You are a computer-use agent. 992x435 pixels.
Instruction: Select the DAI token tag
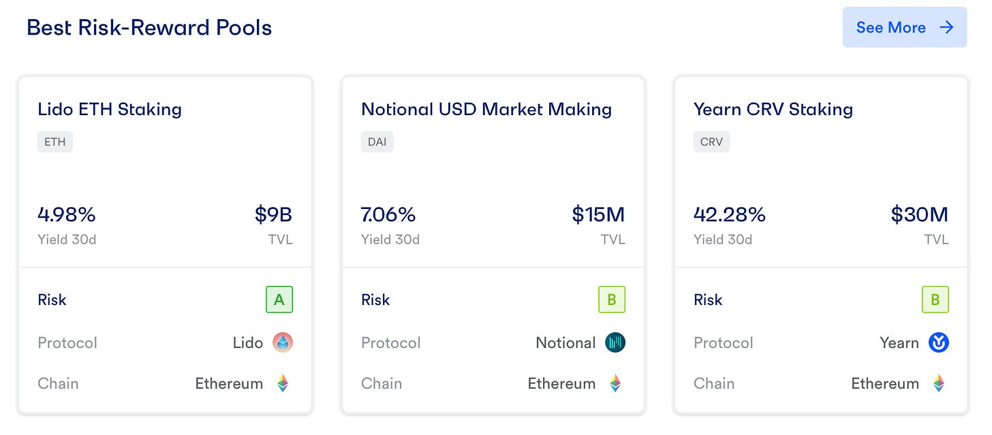(x=377, y=142)
